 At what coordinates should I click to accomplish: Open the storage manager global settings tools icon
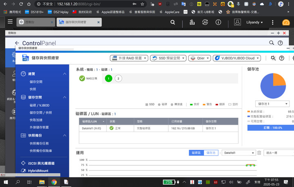(273, 58)
